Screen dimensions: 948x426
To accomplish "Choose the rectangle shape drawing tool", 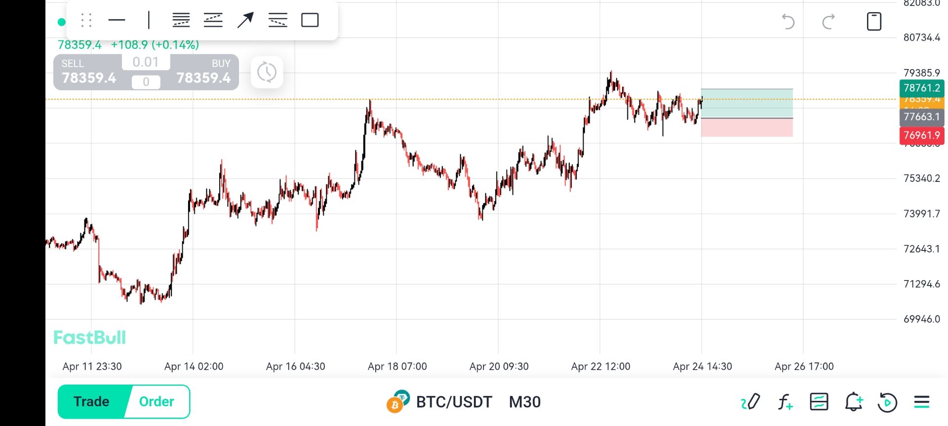I will [310, 20].
